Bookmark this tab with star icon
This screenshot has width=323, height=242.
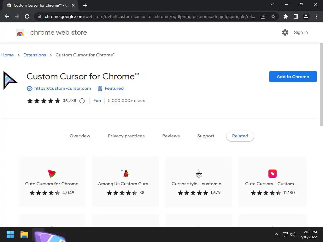(273, 16)
